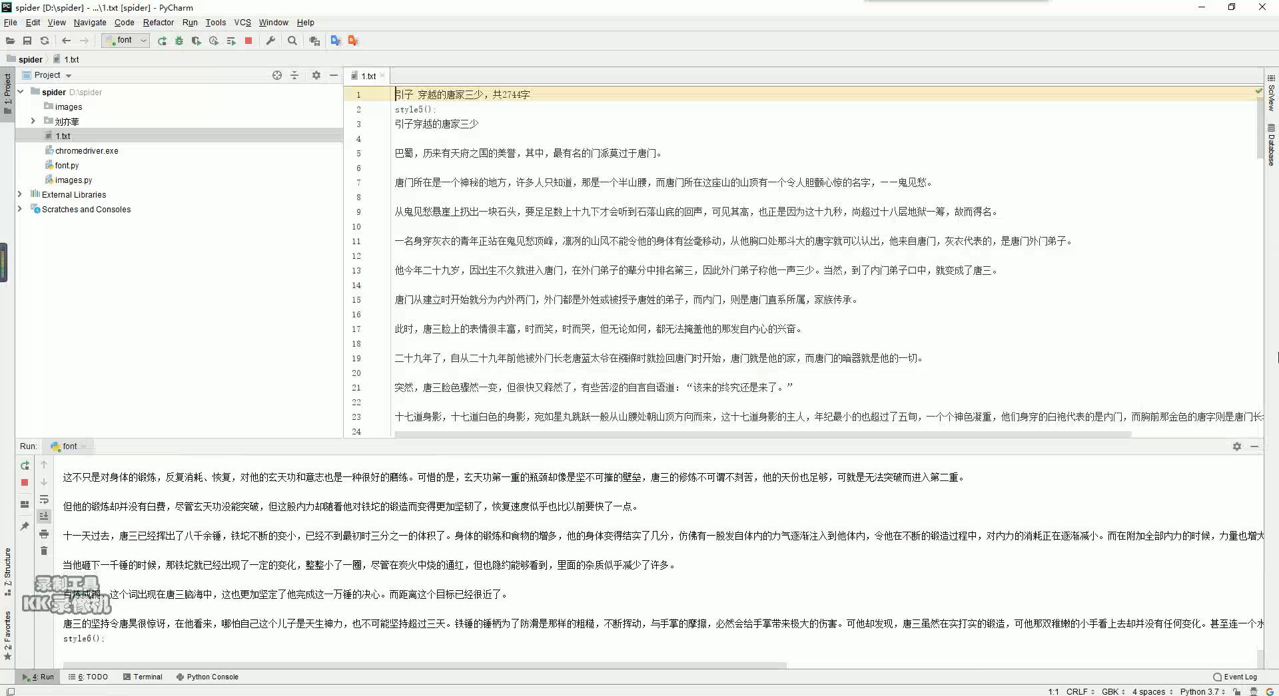Click the red translate plugin icon
The image size is (1279, 696).
tap(353, 41)
